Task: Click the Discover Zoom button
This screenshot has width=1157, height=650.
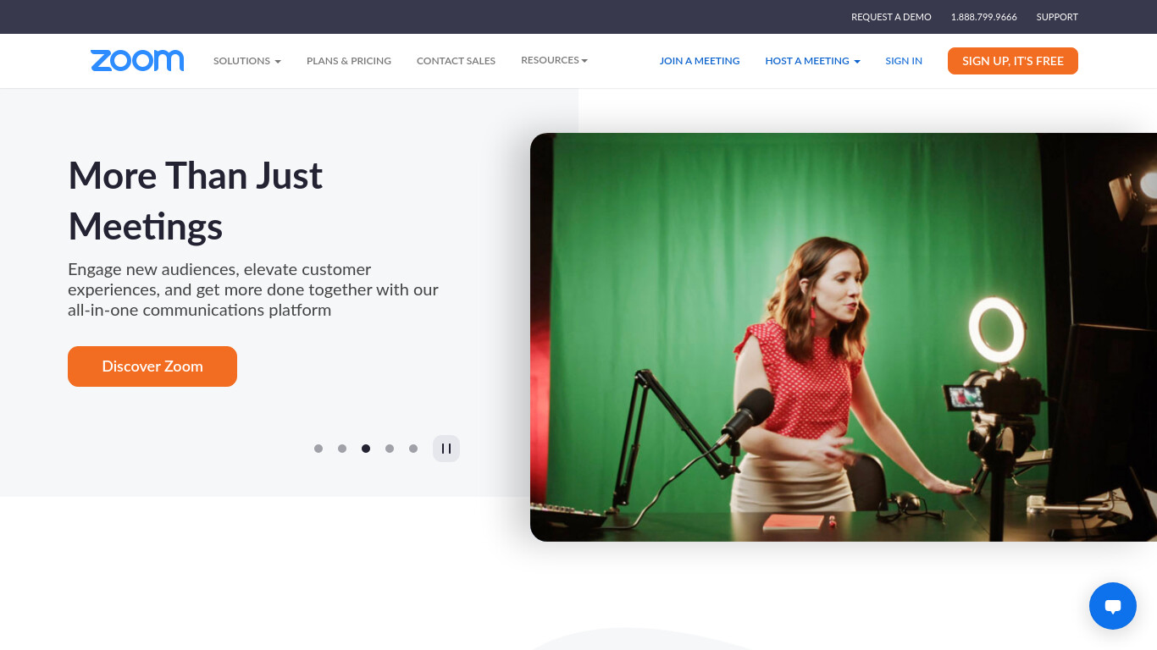Action: coord(152,366)
